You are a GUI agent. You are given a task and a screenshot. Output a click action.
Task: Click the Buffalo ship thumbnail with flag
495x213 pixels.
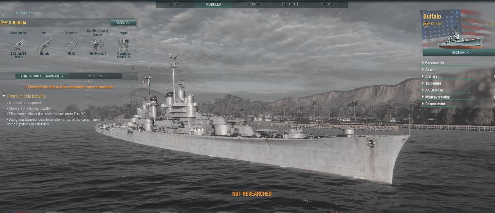pos(457,29)
